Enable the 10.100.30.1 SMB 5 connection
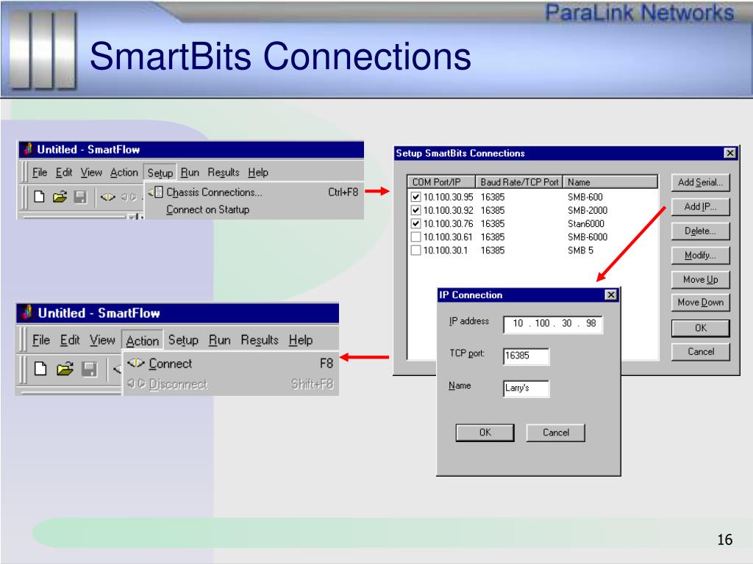The width and height of the screenshot is (753, 564). (x=416, y=250)
